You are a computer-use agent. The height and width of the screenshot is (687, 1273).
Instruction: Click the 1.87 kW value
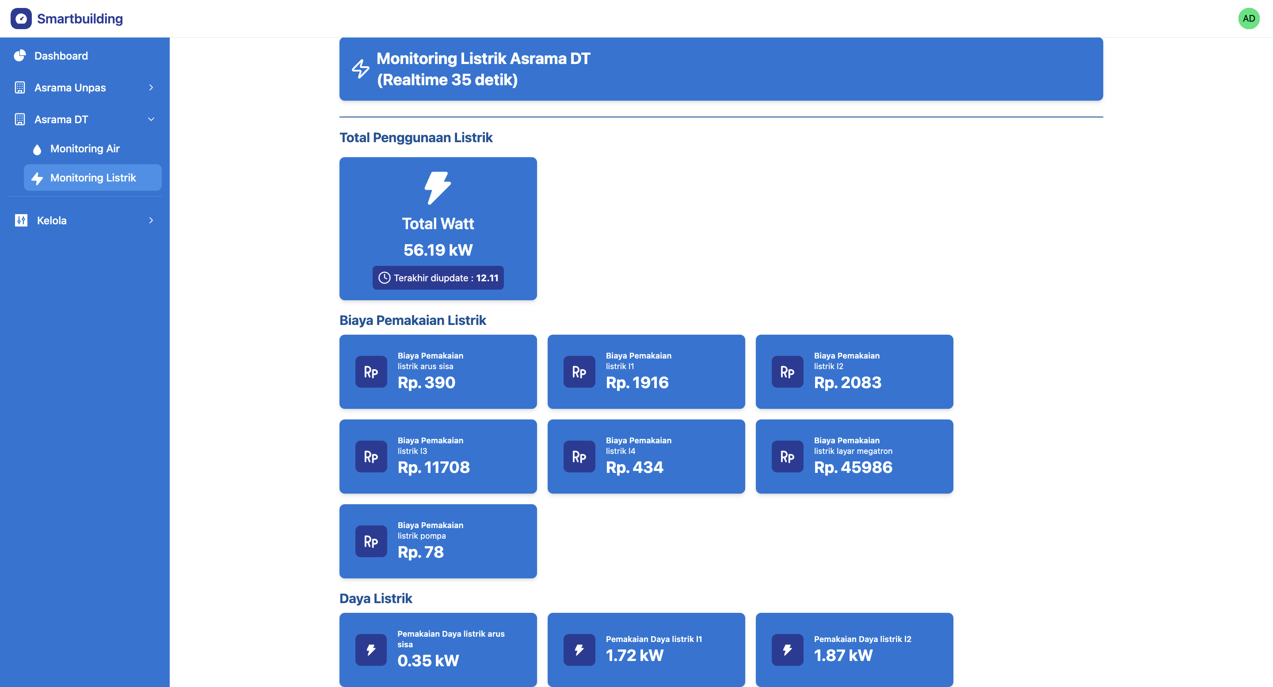pyautogui.click(x=843, y=655)
